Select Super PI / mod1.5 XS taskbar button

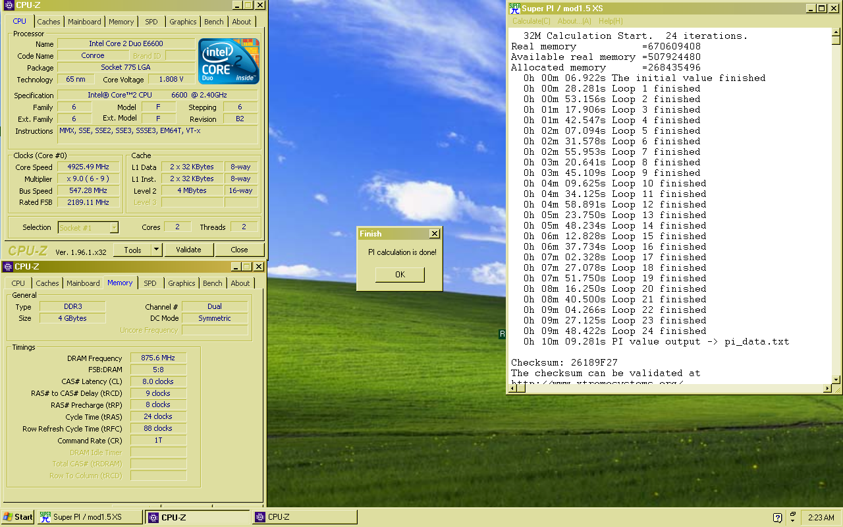[89, 517]
